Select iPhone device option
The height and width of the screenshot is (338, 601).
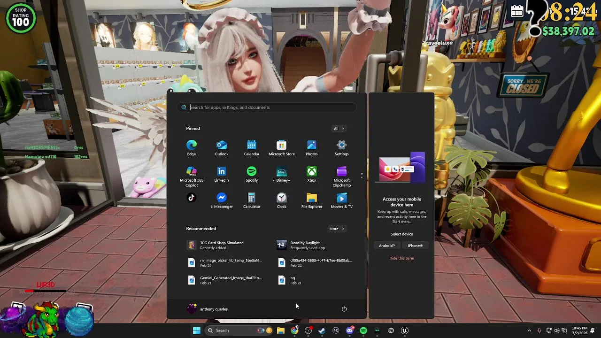pyautogui.click(x=415, y=246)
